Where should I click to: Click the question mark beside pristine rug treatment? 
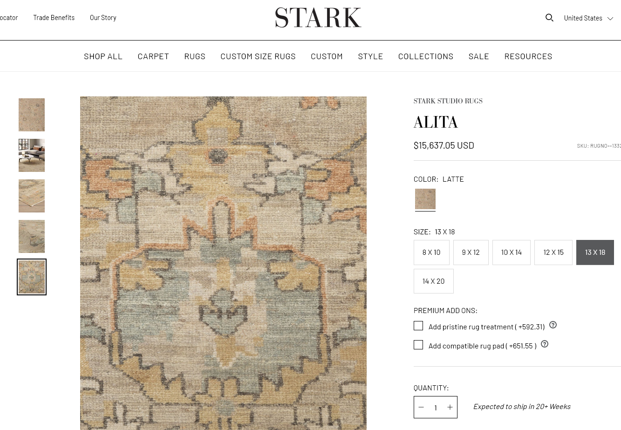553,325
